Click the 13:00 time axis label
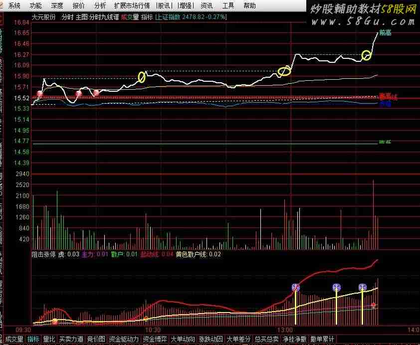This screenshot has height=345, width=420. pos(285,330)
